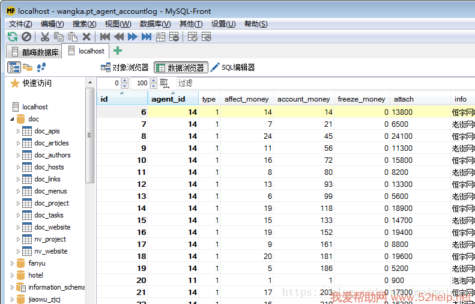Switch to 数据浏览器 data browser view

coord(181,68)
